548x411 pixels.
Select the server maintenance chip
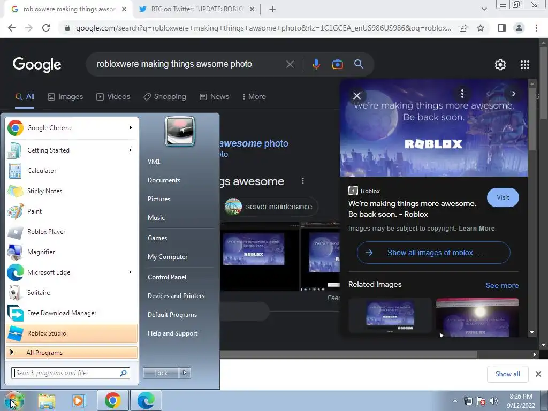271,207
